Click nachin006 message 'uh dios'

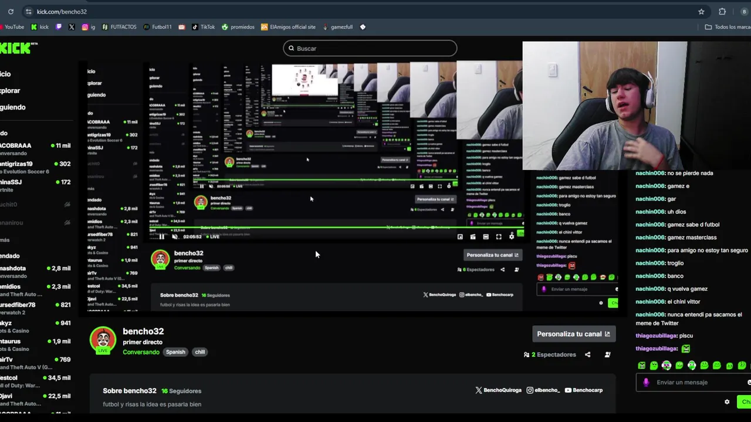pos(661,212)
